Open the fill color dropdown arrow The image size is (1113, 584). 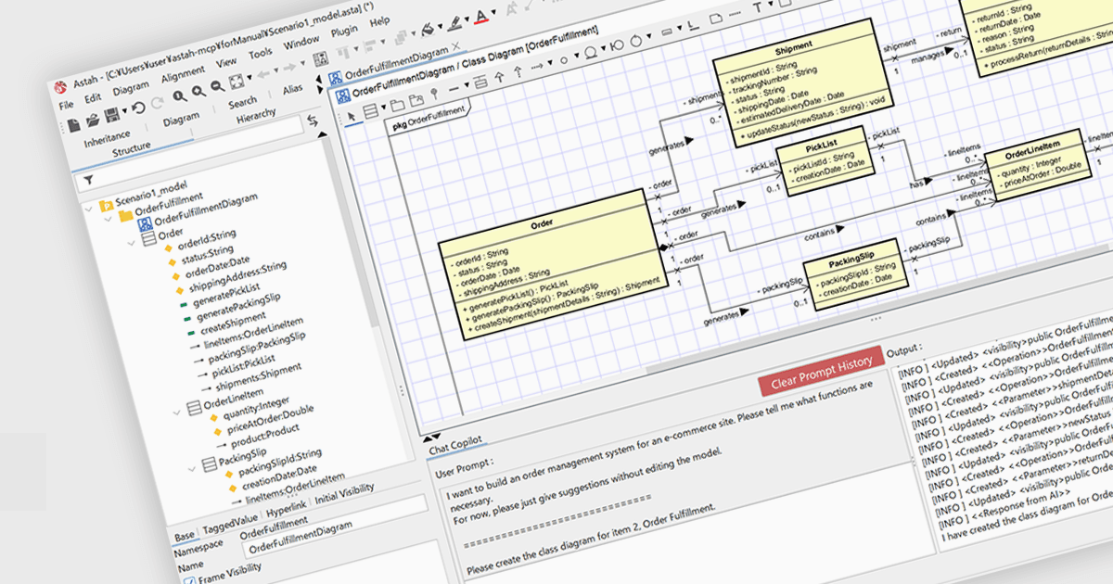point(440,26)
